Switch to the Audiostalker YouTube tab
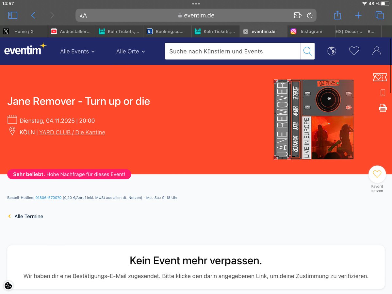 pos(72,31)
